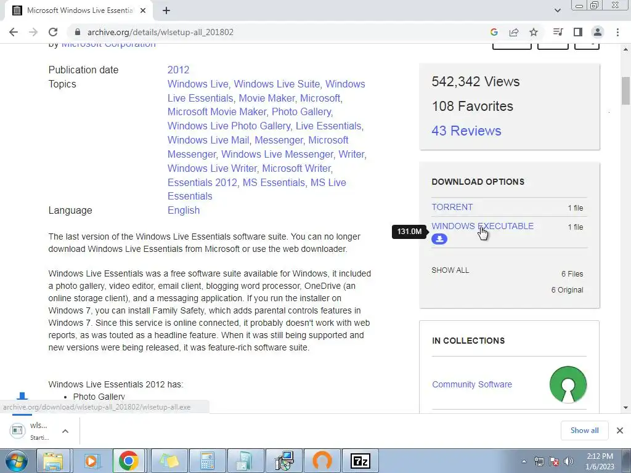Open Windows Explorer from the taskbar
The height and width of the screenshot is (473, 631).
[x=54, y=461]
